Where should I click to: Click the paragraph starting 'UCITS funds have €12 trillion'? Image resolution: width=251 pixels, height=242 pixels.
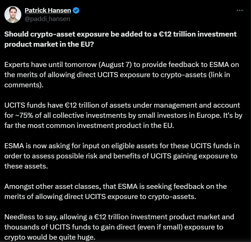123,115
